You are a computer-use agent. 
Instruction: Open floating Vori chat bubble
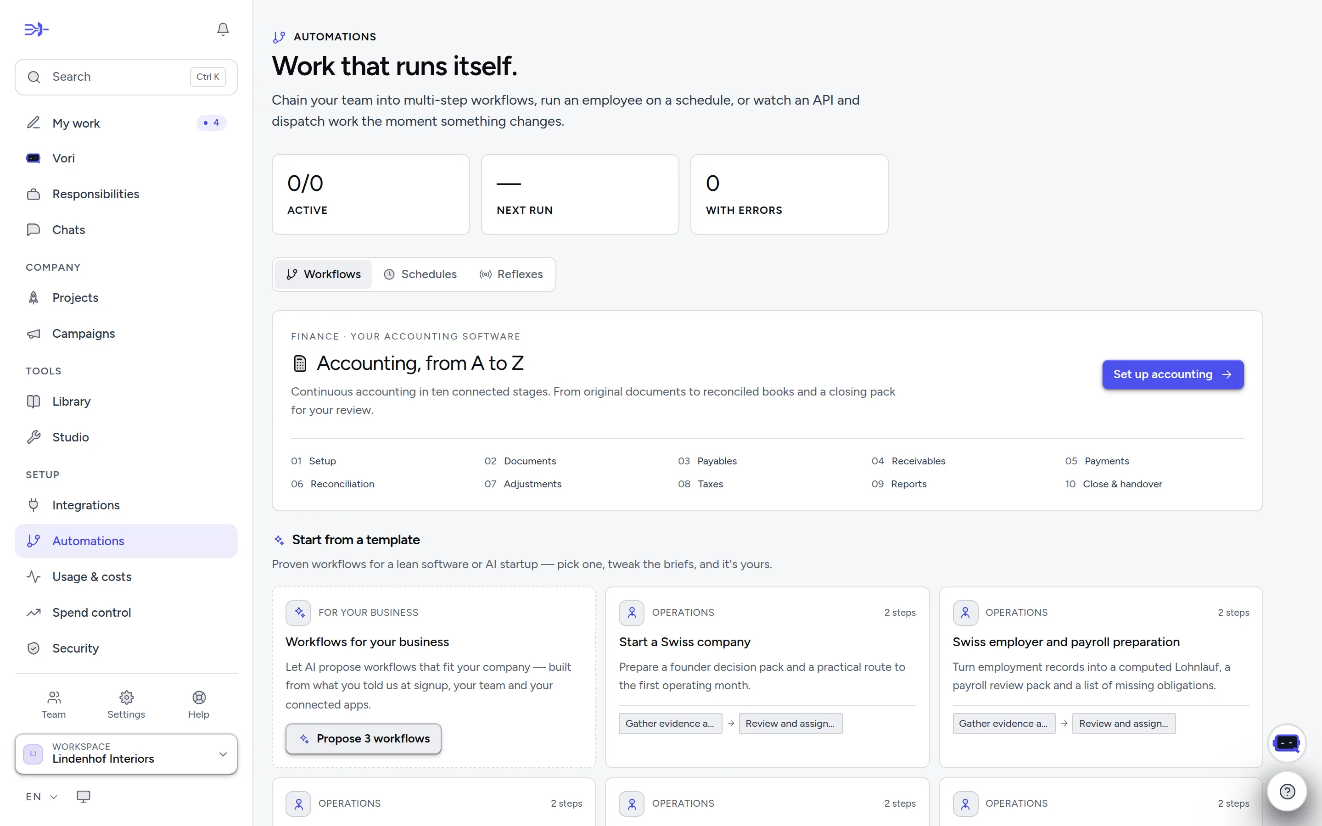(x=1287, y=743)
